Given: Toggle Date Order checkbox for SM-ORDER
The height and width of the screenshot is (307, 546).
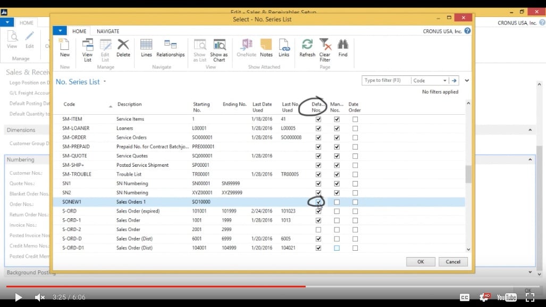Looking at the screenshot, I should pyautogui.click(x=355, y=138).
